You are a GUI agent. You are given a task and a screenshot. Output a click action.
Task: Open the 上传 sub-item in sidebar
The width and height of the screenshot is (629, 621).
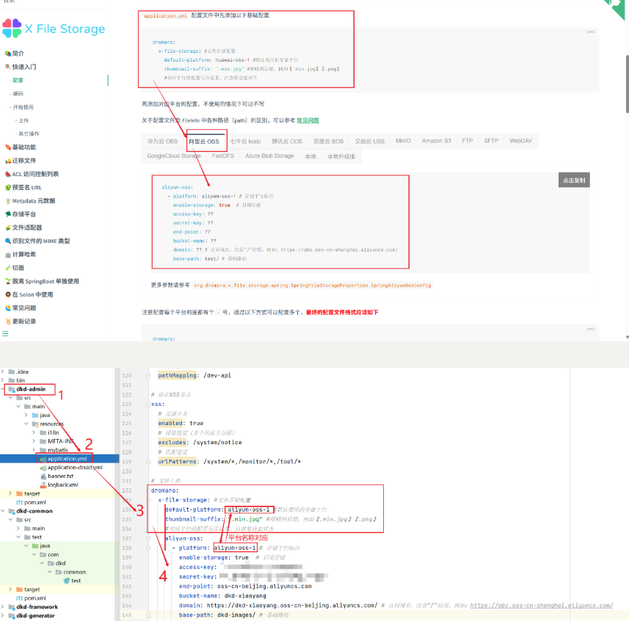tap(23, 120)
